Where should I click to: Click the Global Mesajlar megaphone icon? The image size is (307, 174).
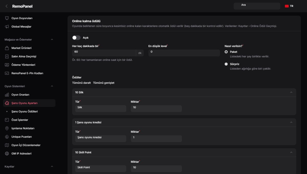tap(7, 27)
